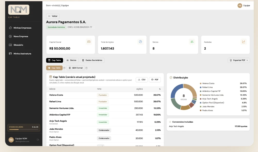The width and height of the screenshot is (258, 152).
Task: Click the Investidor badge on Atlântico Capital FIP row
Action: coord(103,115)
